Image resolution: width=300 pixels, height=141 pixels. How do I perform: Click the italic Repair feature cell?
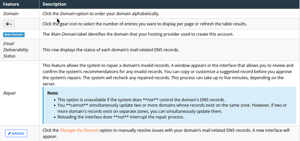[x=10, y=93]
